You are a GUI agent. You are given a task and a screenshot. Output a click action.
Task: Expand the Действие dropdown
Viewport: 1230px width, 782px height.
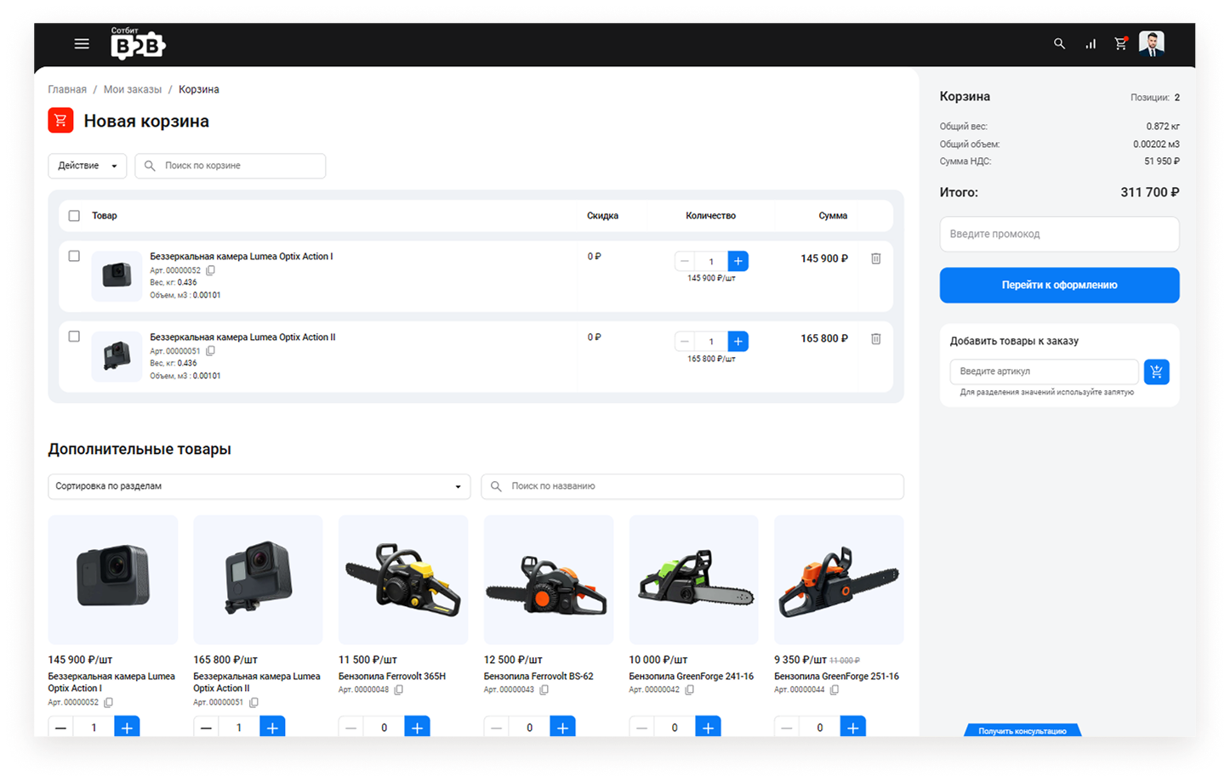pos(88,166)
